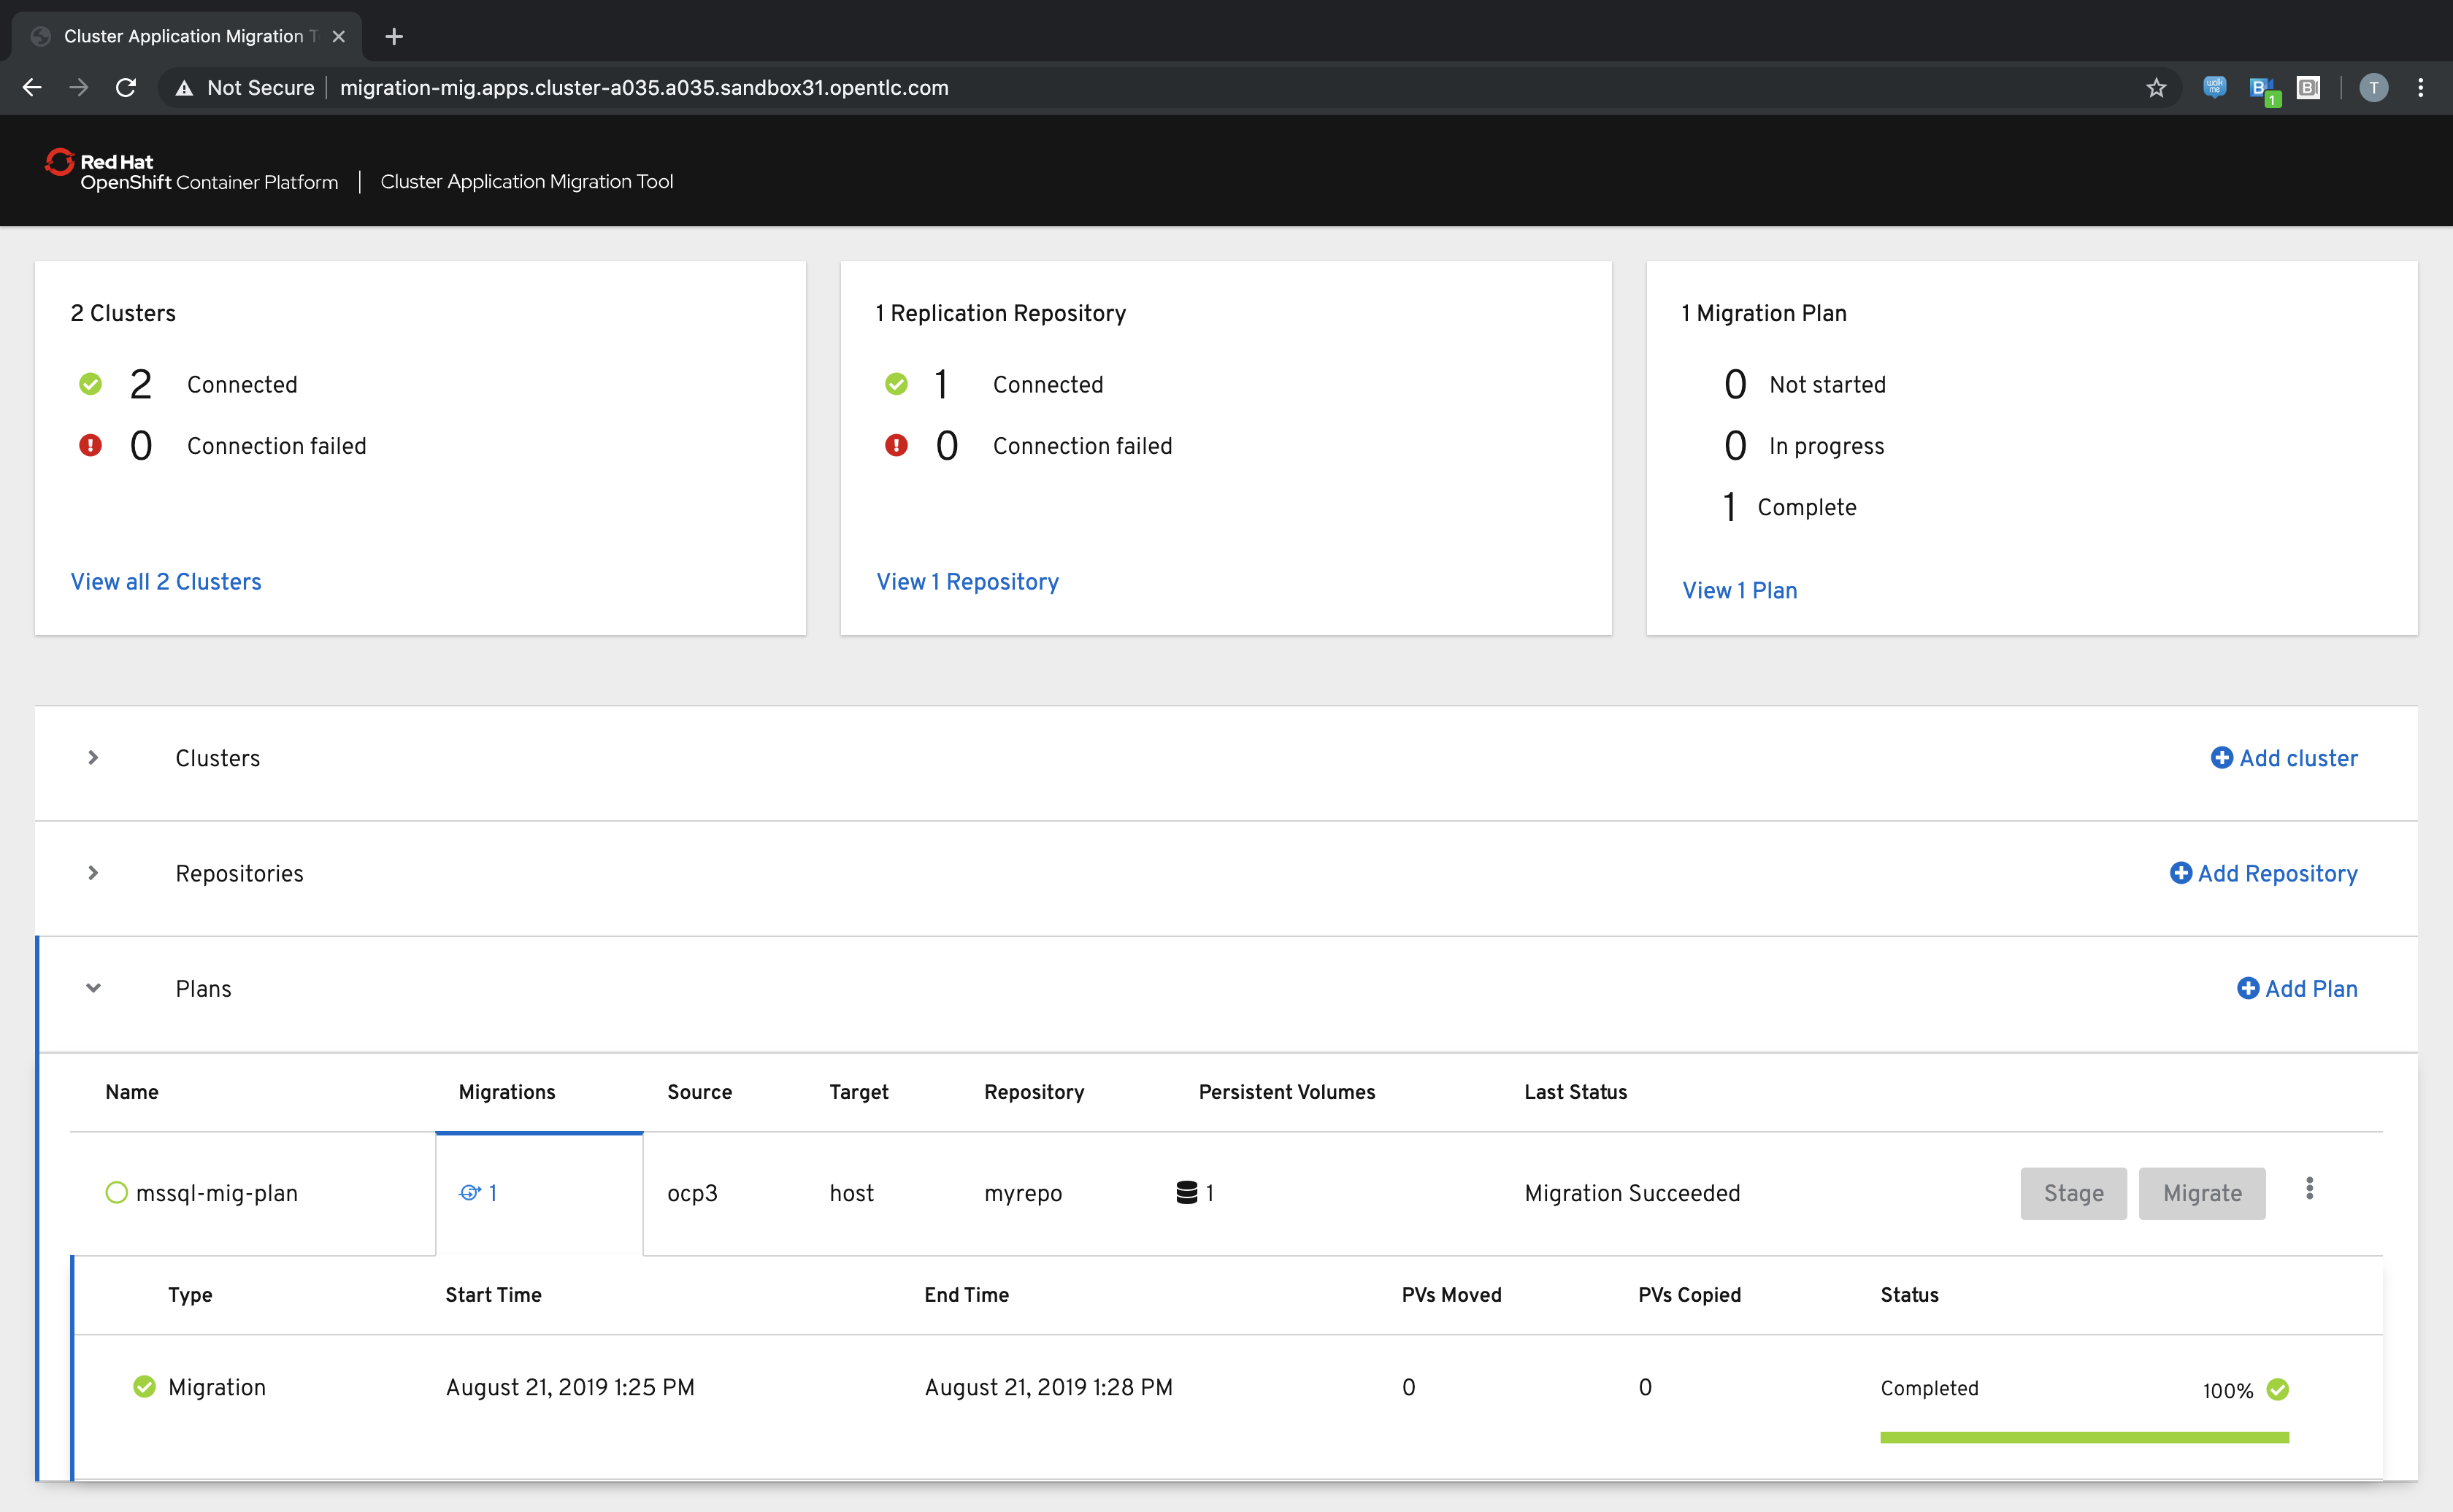Collapse the Plans section

pyautogui.click(x=93, y=988)
